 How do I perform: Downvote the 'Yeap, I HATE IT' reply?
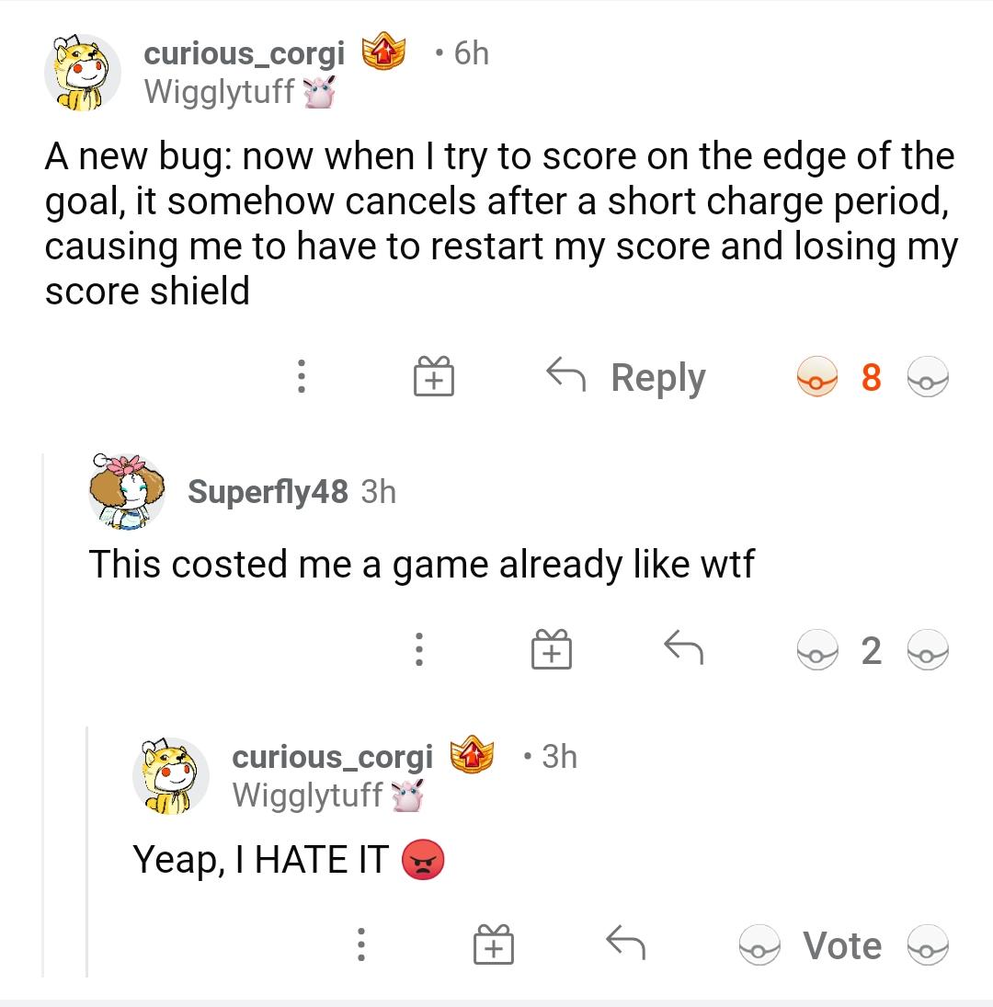click(x=928, y=945)
